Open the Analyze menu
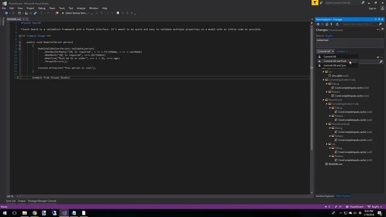This screenshot has width=386, height=217. [81, 8]
